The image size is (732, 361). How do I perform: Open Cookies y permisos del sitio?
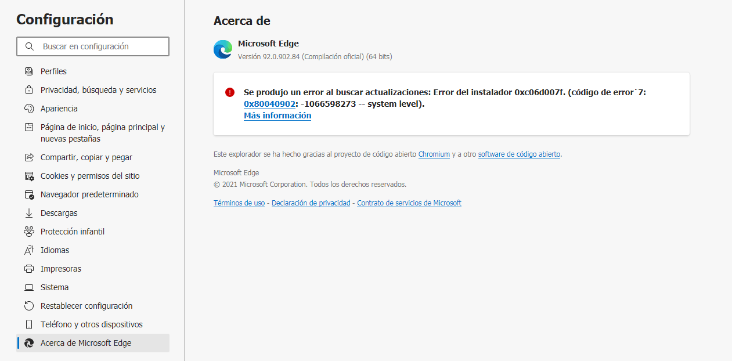[93, 176]
